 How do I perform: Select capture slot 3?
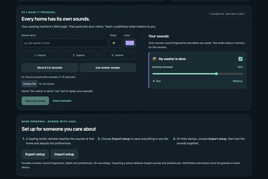point(117,55)
